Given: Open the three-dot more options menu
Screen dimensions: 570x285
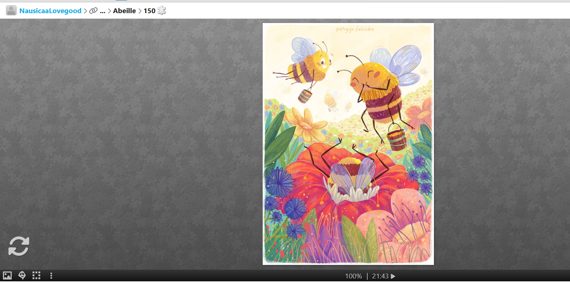Looking at the screenshot, I should click(x=51, y=276).
